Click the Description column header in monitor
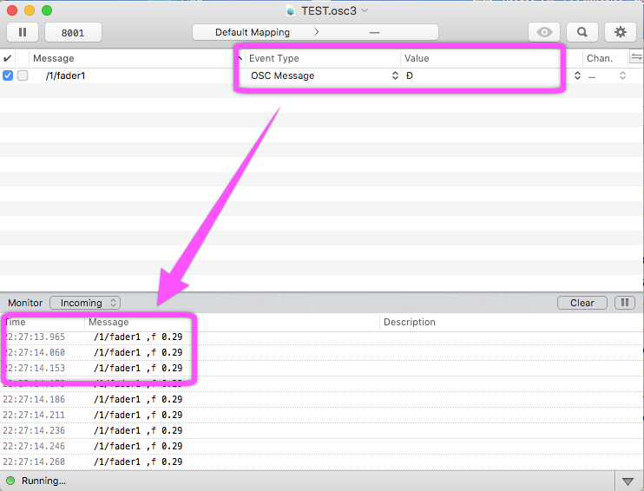Viewport: 644px width, 491px height. pyautogui.click(x=409, y=322)
